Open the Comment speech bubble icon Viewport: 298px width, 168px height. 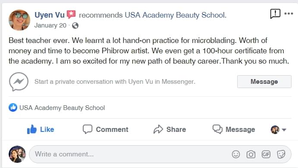pyautogui.click(x=88, y=129)
